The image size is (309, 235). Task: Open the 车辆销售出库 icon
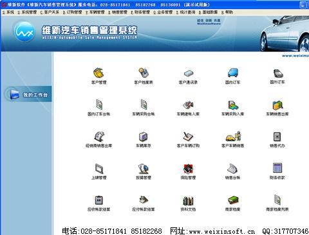[x=277, y=105]
